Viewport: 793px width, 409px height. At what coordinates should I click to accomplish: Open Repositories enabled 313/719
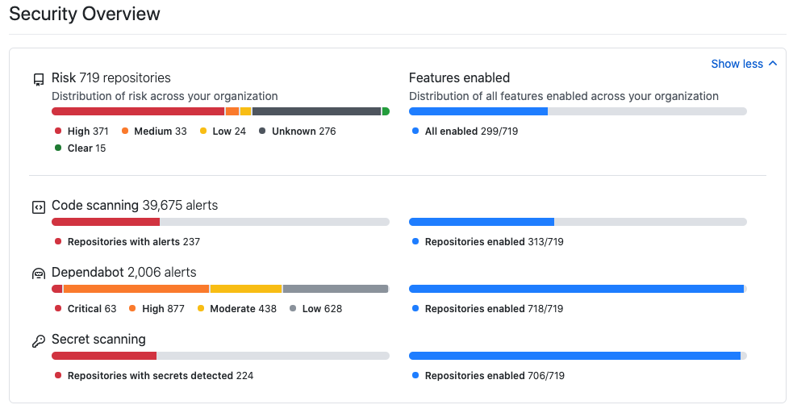[x=488, y=242]
